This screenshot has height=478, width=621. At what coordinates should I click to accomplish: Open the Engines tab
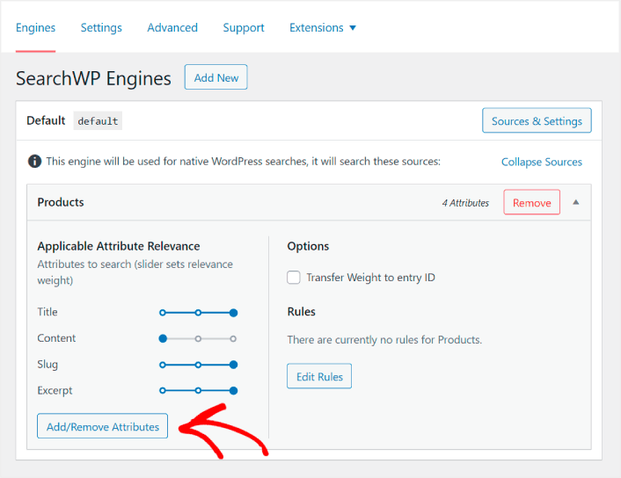[36, 28]
